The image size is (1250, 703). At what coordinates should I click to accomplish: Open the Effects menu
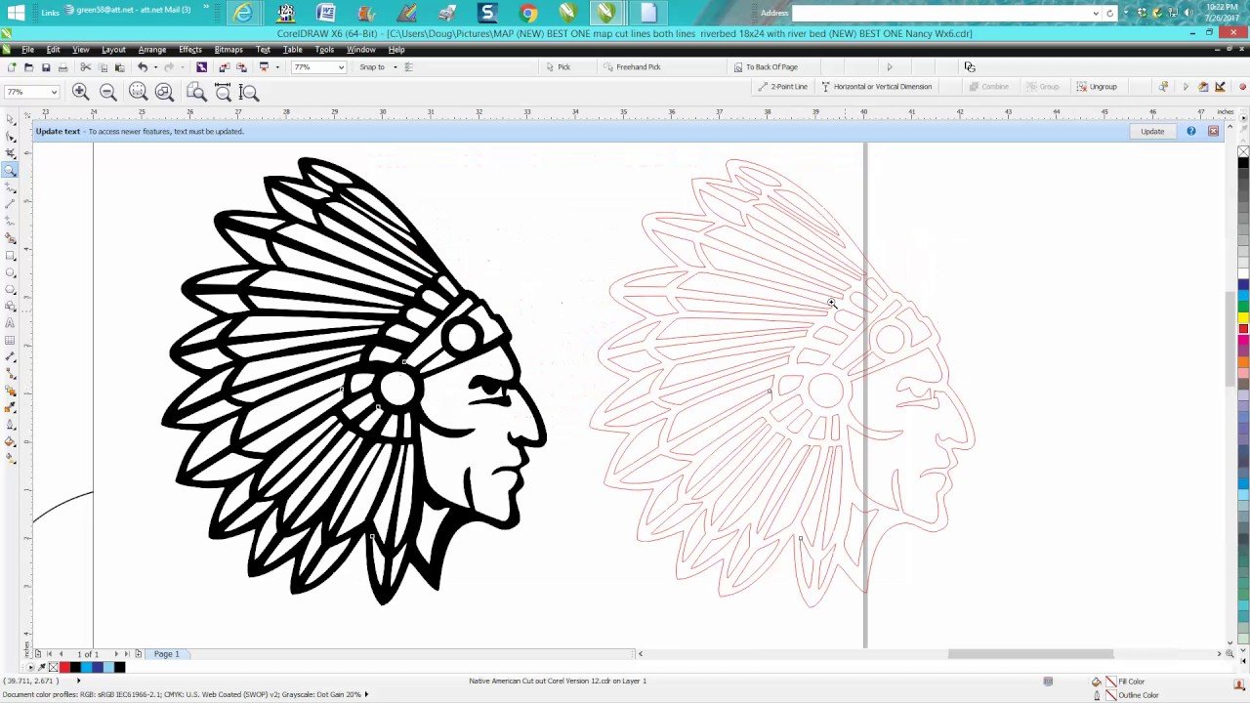coord(190,50)
